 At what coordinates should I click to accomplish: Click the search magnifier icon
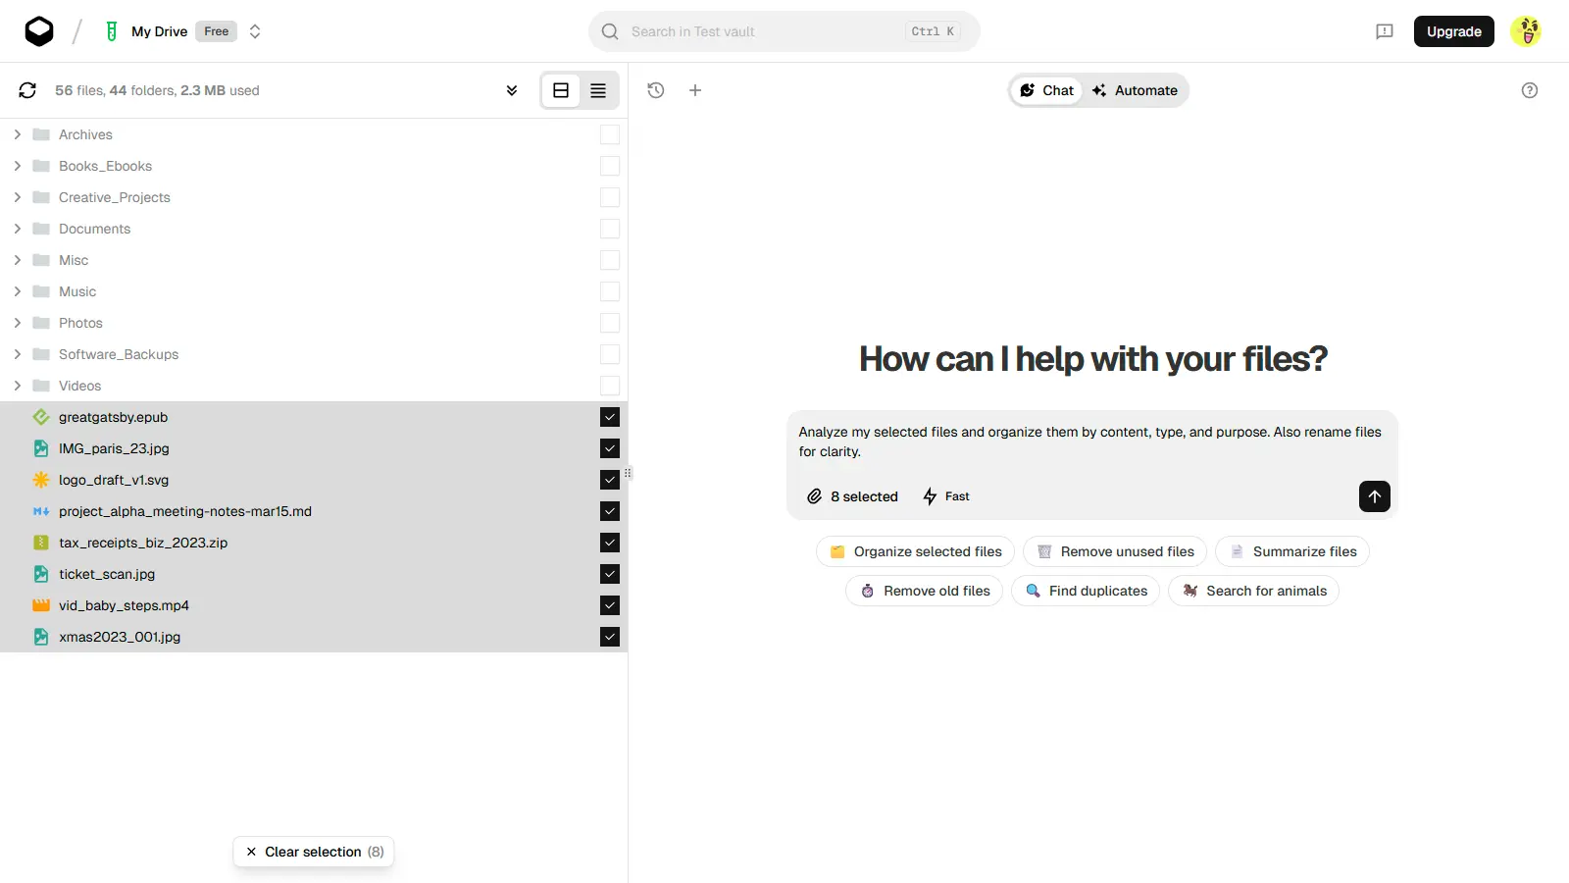click(x=610, y=31)
